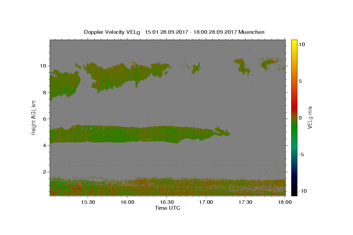Click the 17:00 time axis tick label
Image resolution: width=353 pixels, height=235 pixels.
(x=206, y=202)
